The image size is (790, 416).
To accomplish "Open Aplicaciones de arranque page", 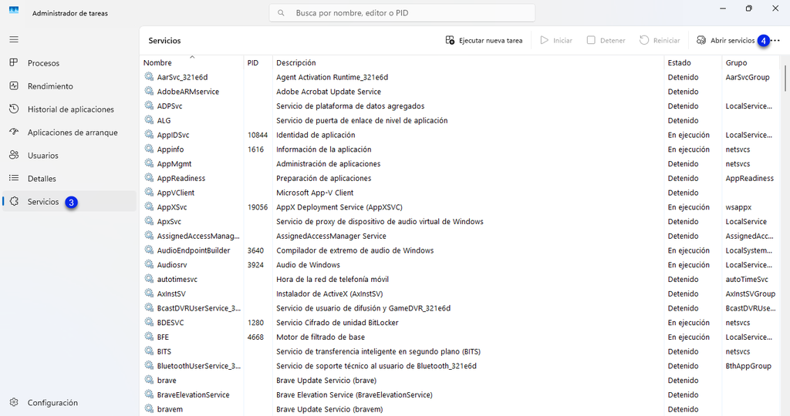I will click(69, 133).
